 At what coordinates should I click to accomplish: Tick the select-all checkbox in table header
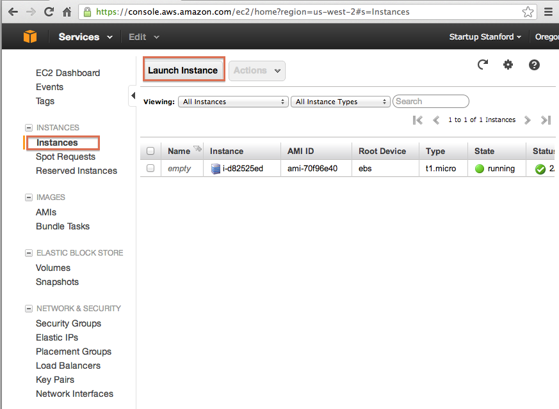point(150,151)
